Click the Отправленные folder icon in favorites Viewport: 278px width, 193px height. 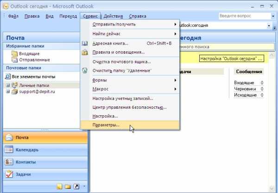pos(14,60)
